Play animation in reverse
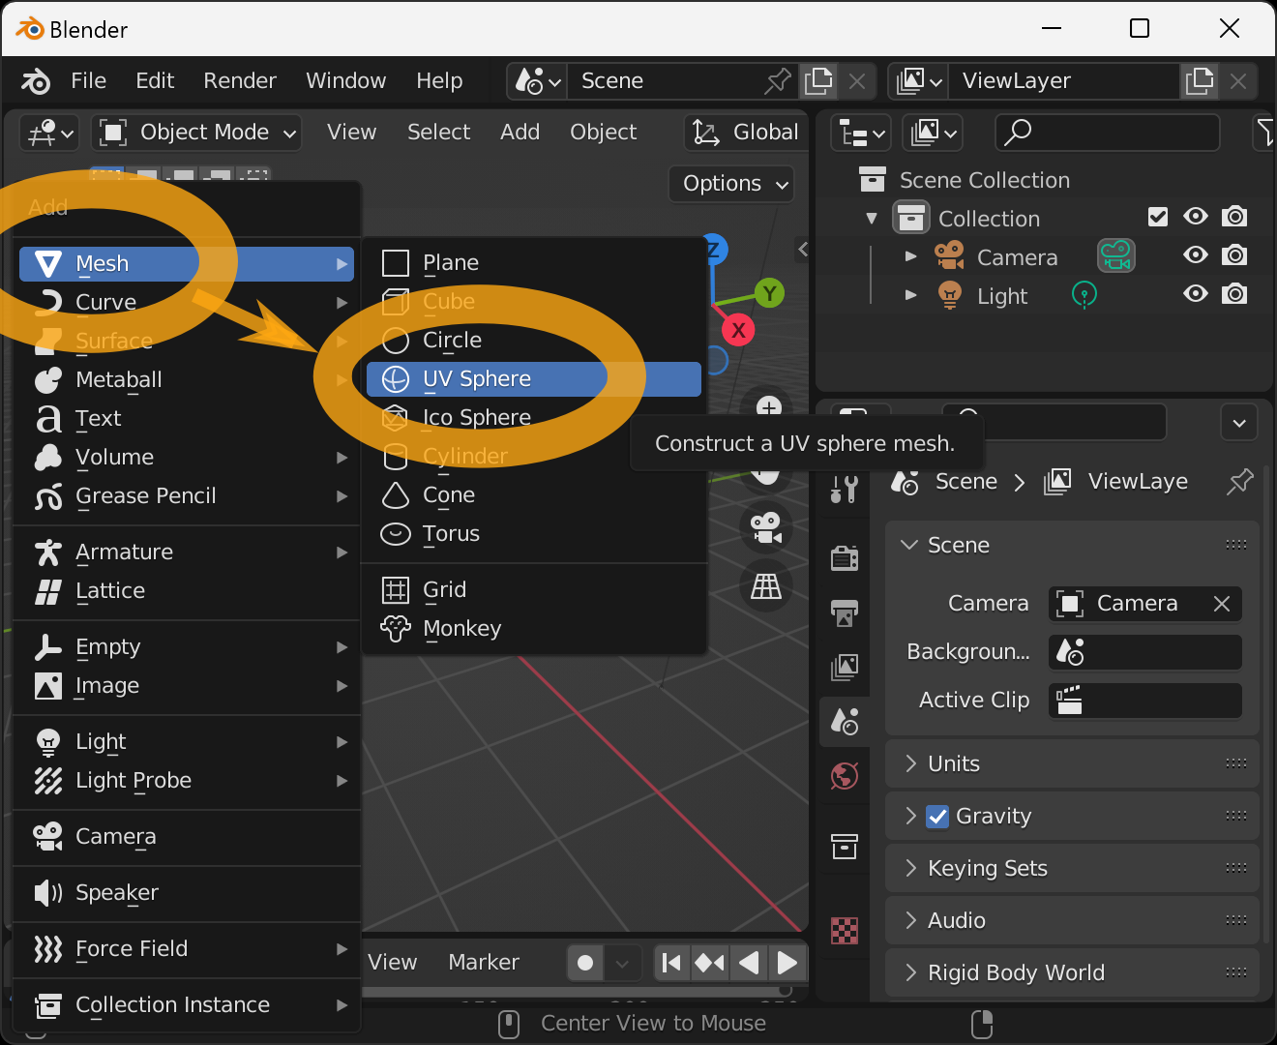Screen dimensions: 1277x1045 point(749,963)
